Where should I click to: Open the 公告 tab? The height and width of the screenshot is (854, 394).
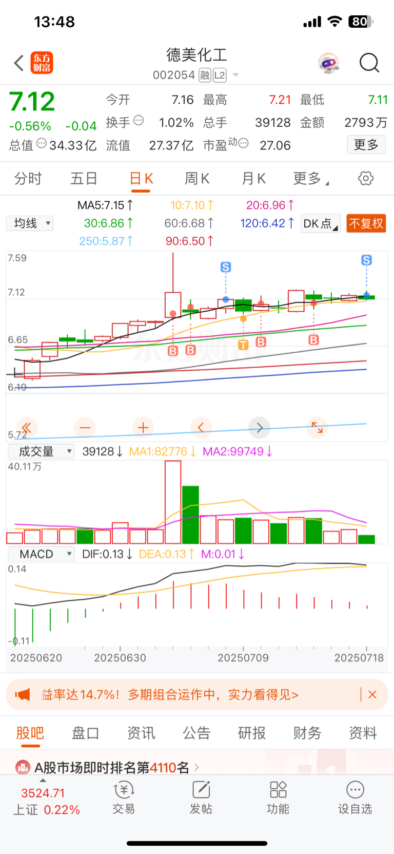[x=196, y=733]
